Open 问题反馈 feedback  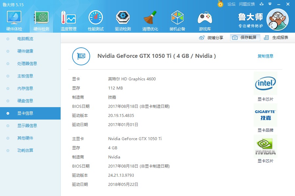pos(247,4)
